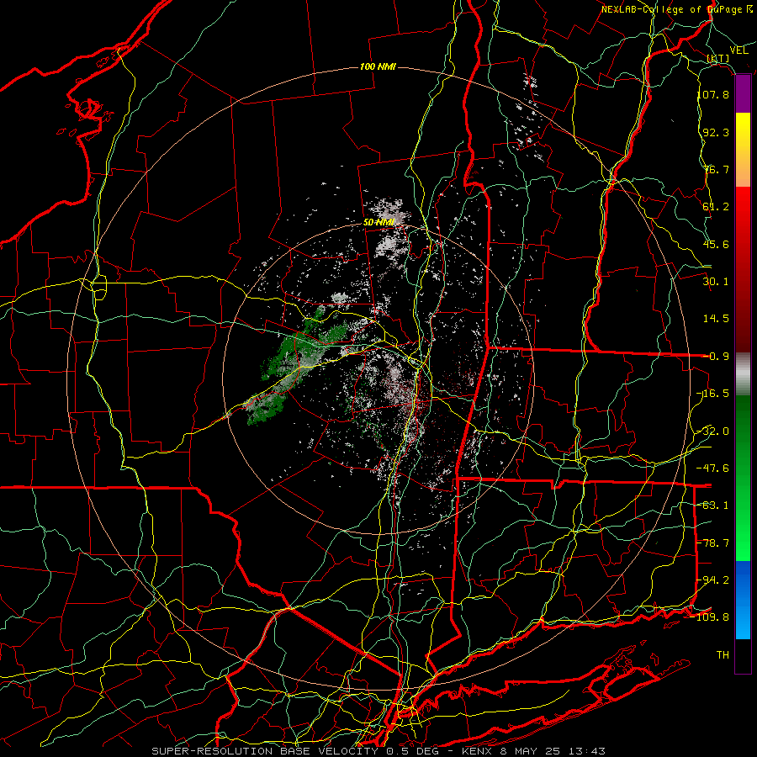Select the -47.6 legend value

pyautogui.click(x=712, y=468)
